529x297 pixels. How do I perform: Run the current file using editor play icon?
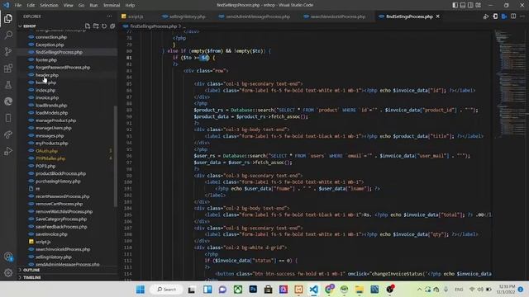(x=486, y=16)
